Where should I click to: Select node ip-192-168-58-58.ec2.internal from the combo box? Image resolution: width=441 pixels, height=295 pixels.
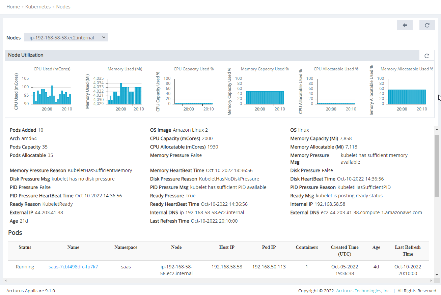pyautogui.click(x=62, y=37)
